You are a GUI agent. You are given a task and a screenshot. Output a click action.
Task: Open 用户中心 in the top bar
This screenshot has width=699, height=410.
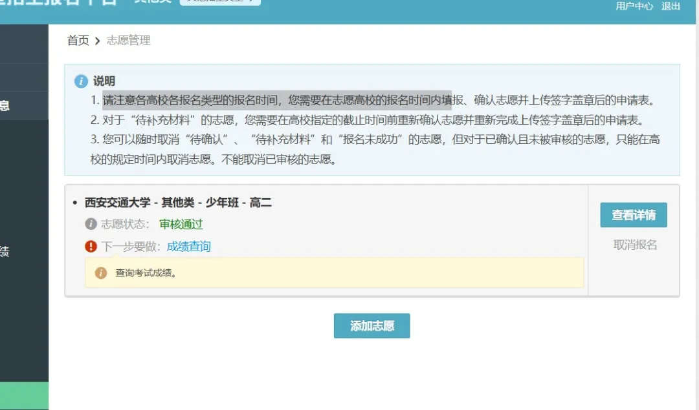tap(634, 6)
